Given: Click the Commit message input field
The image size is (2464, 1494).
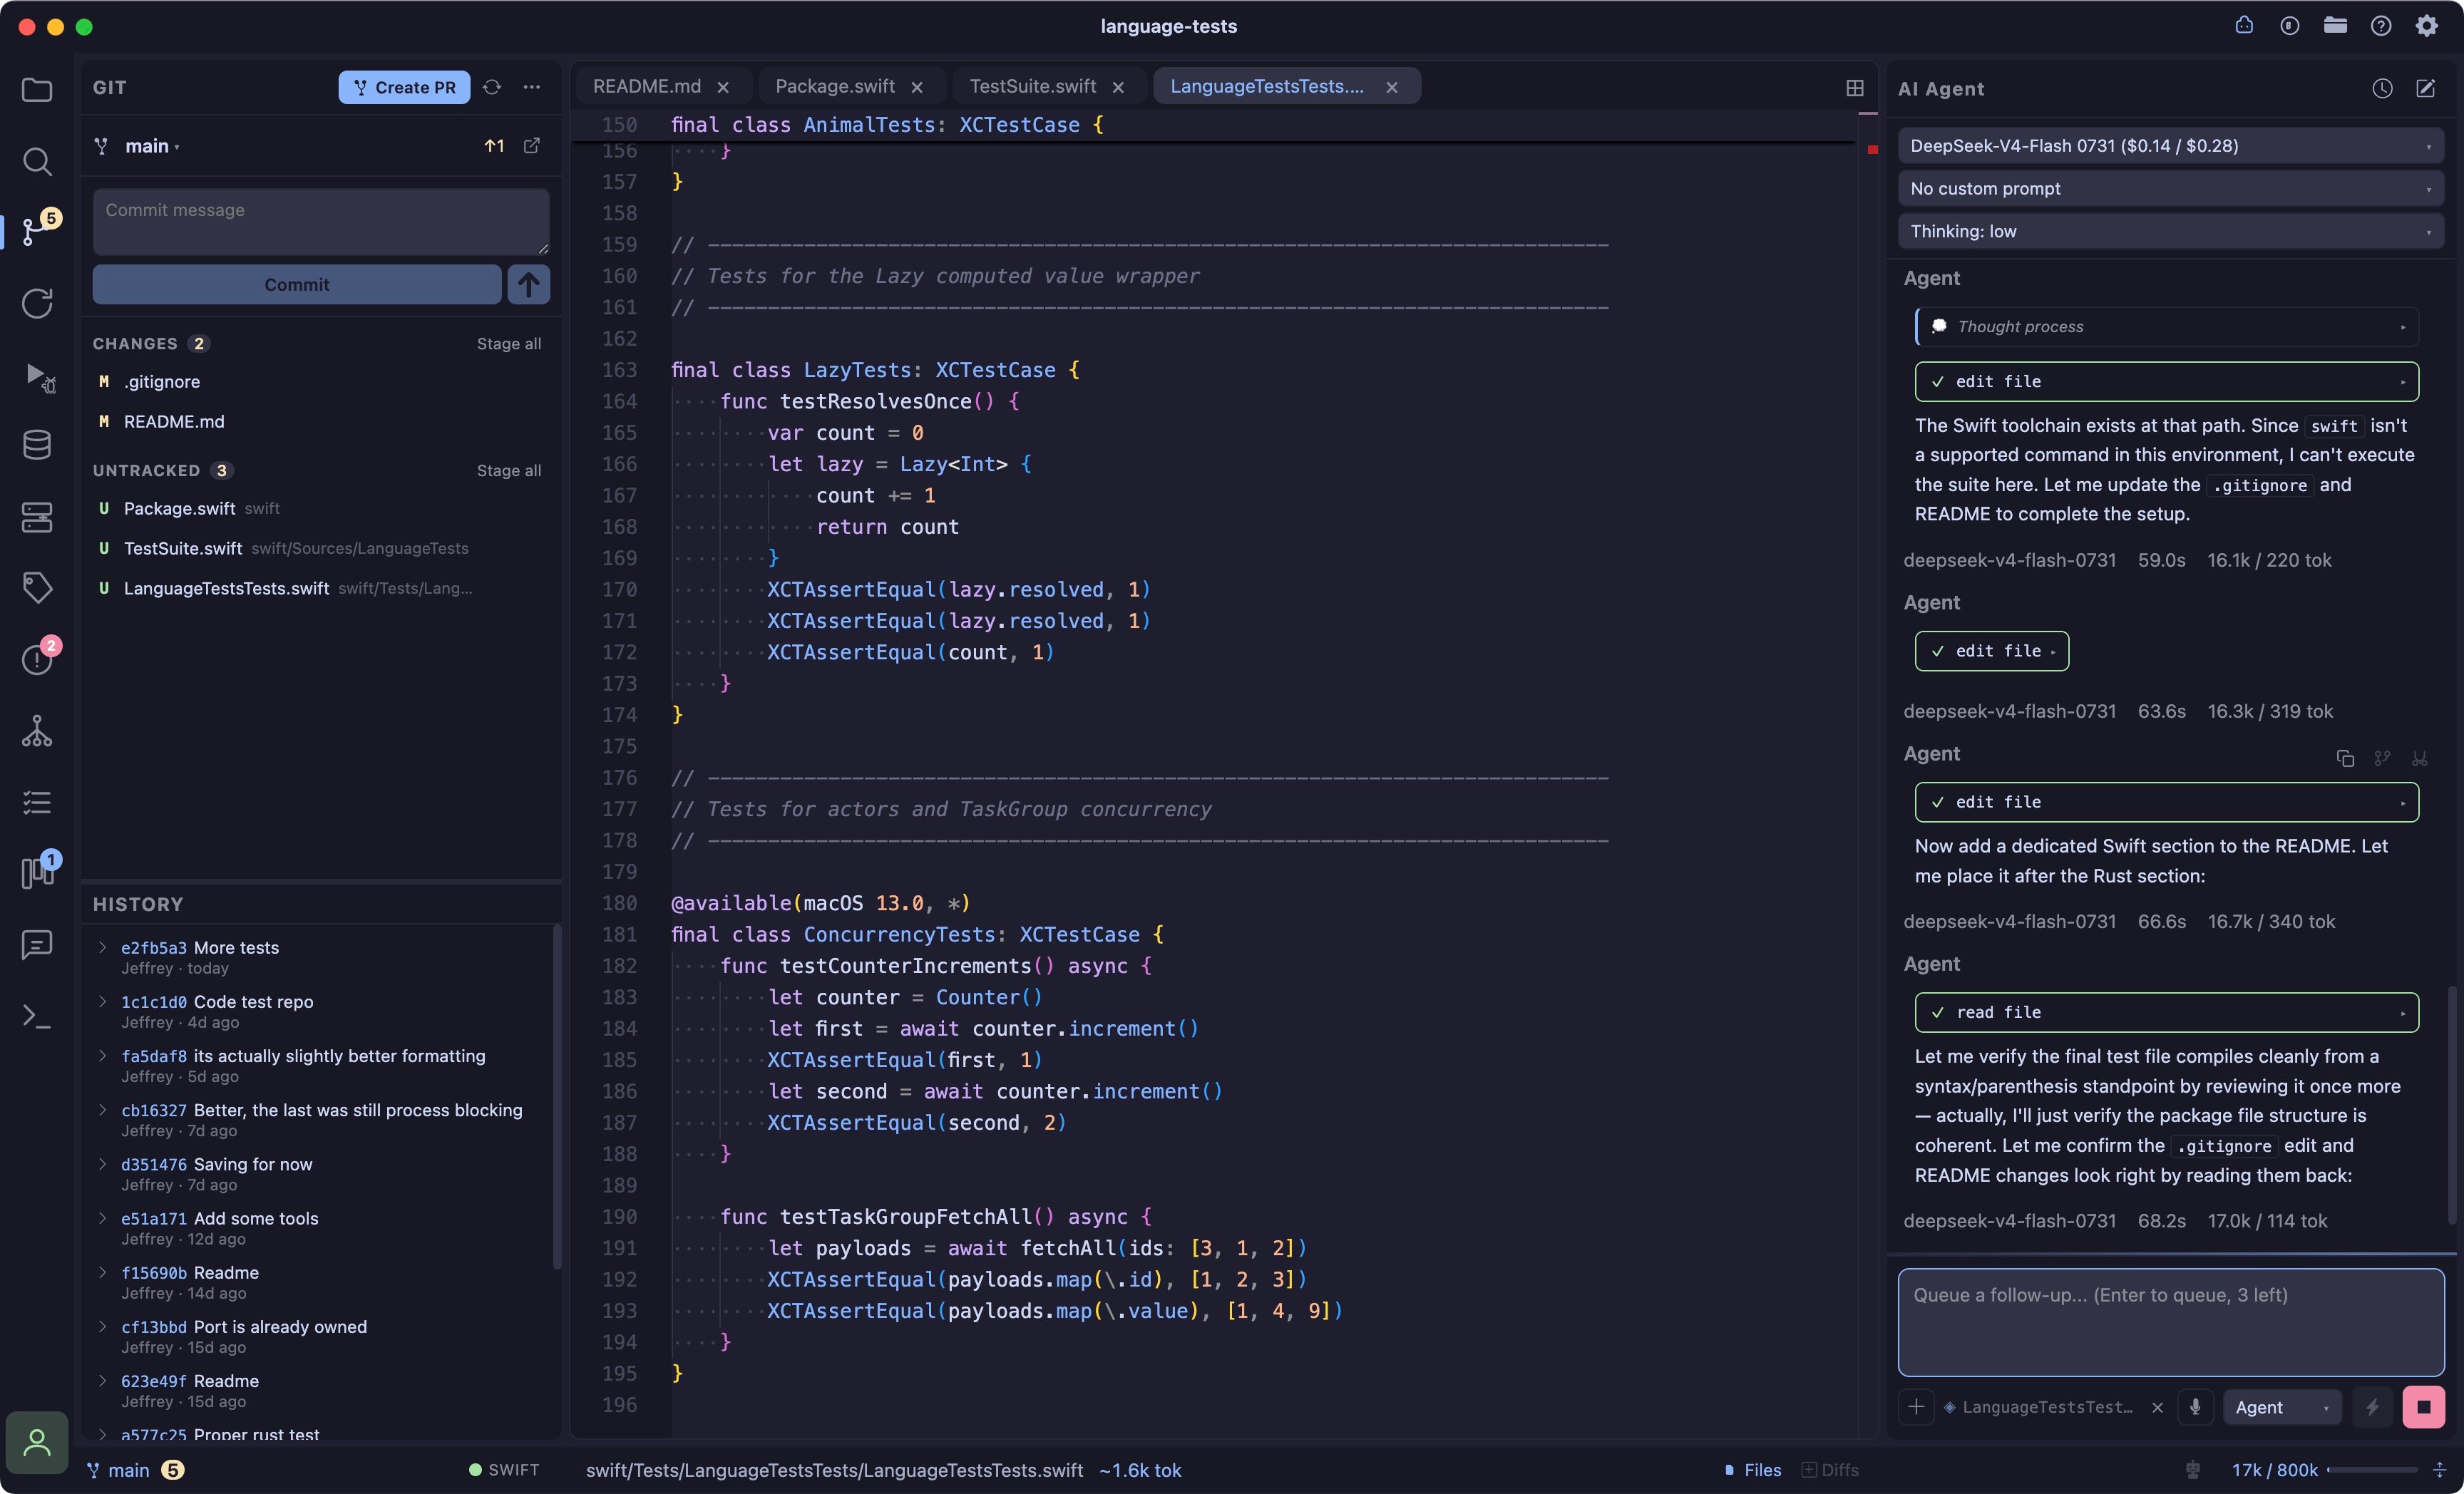Looking at the screenshot, I should coord(321,221).
